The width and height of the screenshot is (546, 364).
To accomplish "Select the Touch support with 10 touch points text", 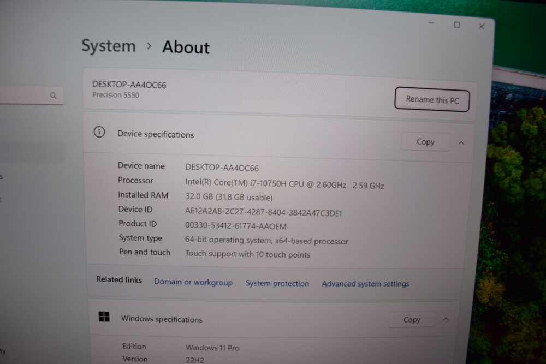I will 247,254.
